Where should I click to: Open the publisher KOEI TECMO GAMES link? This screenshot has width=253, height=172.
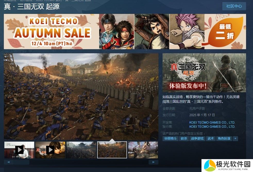click(212, 126)
